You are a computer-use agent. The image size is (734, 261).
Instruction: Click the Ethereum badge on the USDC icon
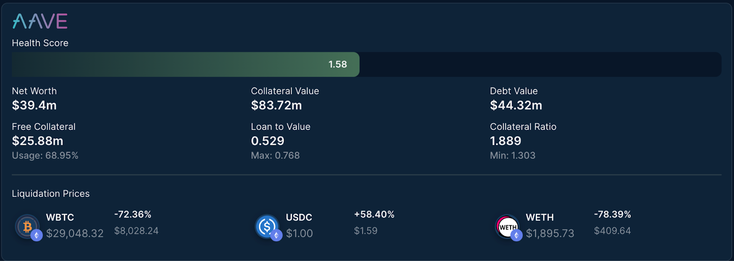pos(276,235)
